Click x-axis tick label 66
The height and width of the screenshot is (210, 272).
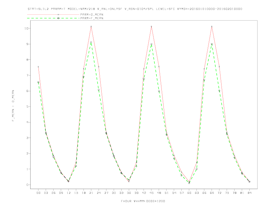[204, 193]
